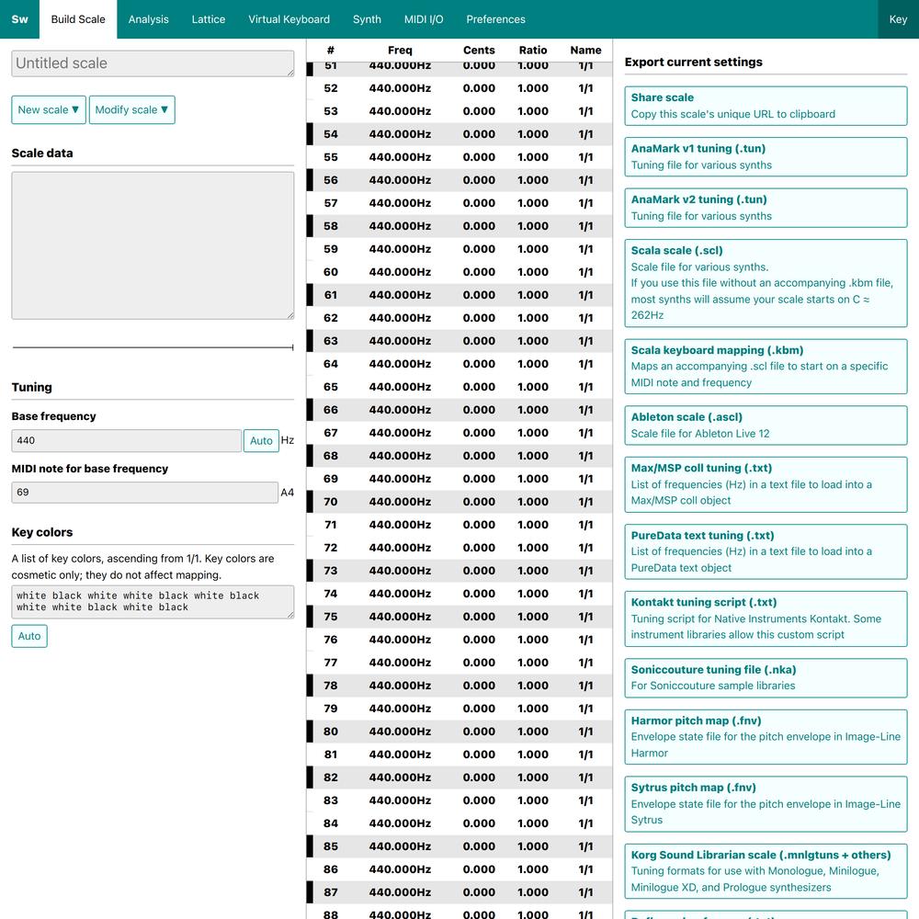Click the Key colors text area

click(x=153, y=601)
